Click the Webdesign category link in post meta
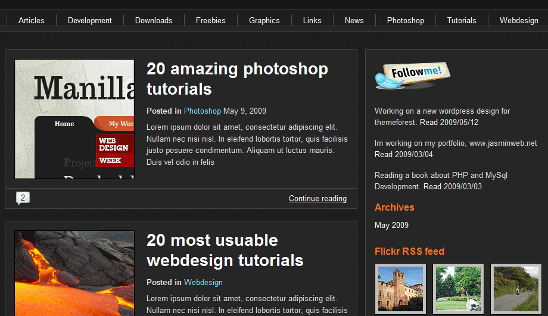Viewport: 548px width, 316px height. tap(203, 283)
